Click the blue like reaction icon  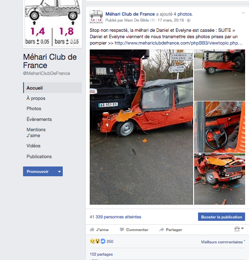(x=103, y=241)
